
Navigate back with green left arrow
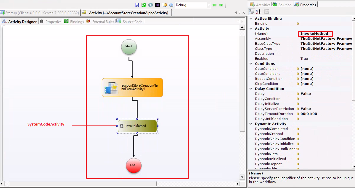tap(214, 5)
